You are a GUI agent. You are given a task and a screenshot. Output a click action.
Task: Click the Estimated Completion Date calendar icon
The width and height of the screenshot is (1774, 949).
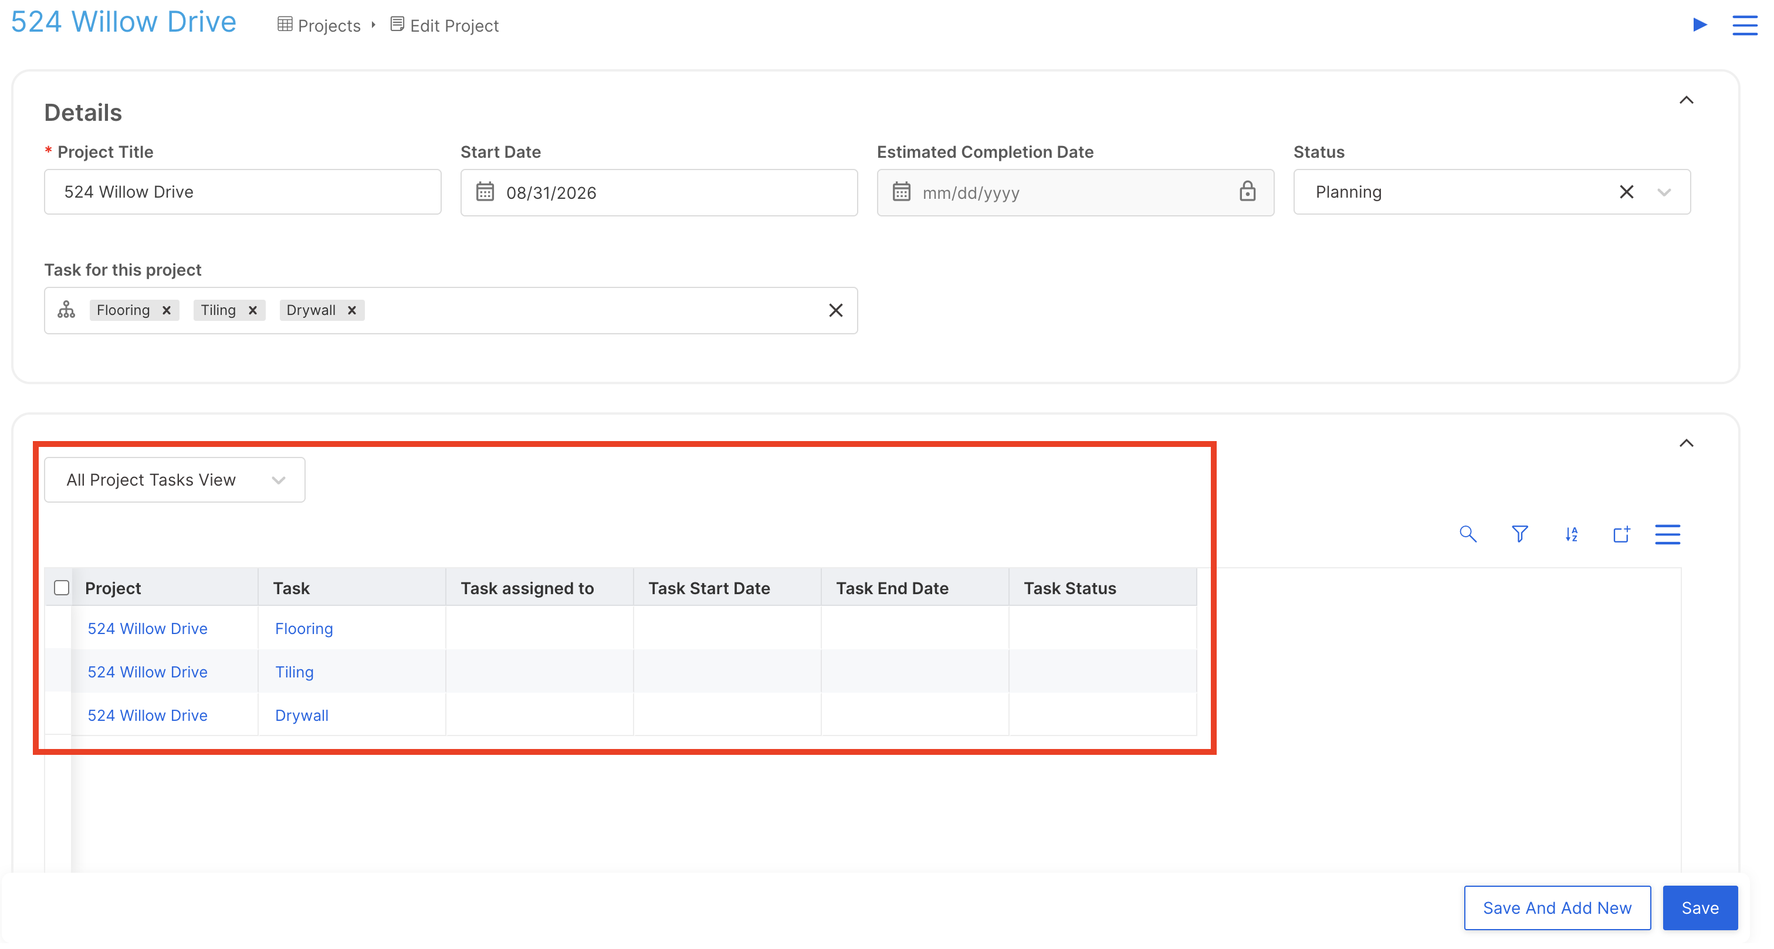pos(900,191)
